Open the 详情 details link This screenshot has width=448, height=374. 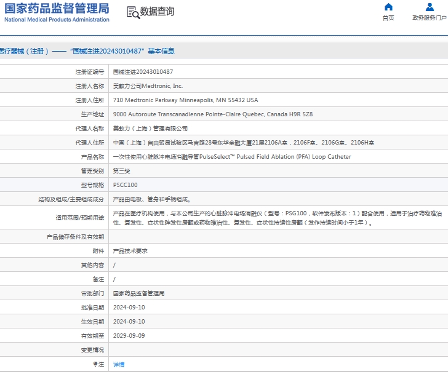point(119,364)
